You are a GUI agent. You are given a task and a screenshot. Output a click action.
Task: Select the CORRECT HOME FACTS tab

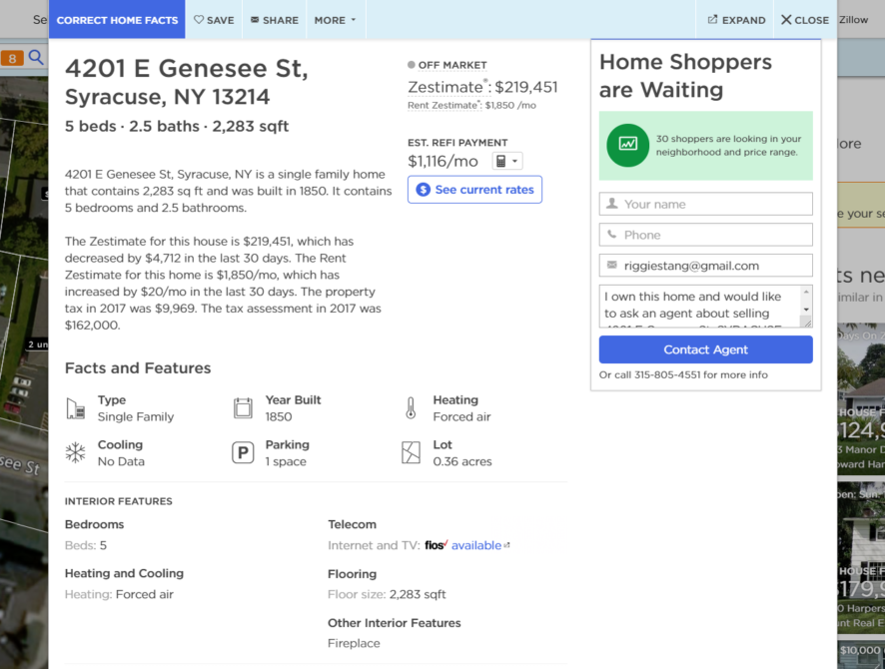click(x=117, y=19)
